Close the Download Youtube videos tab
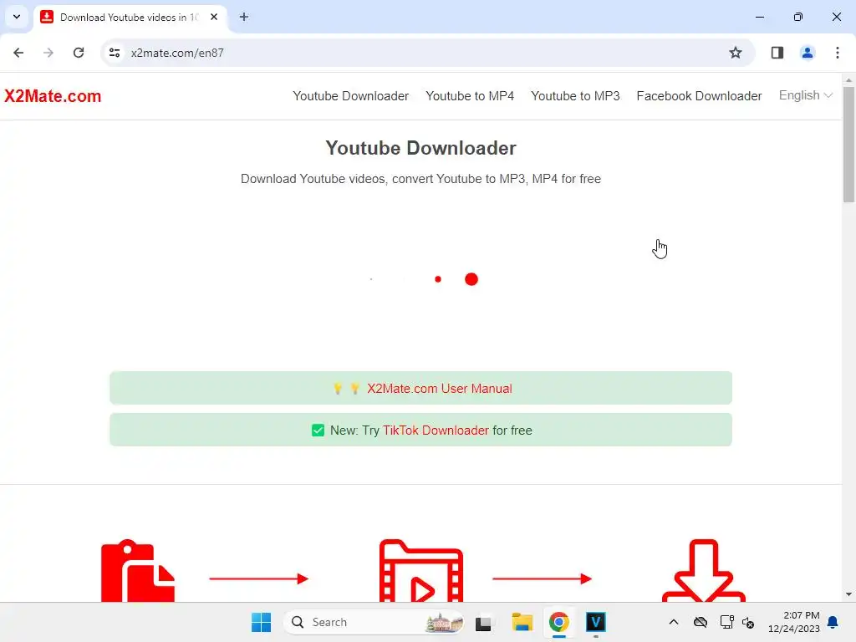The height and width of the screenshot is (642, 856). [214, 17]
